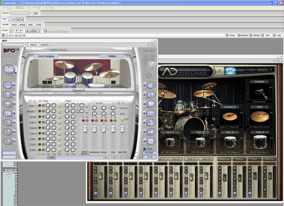Switch to the FX tab in Addictive Drums
284x206 pixels.
(252, 71)
